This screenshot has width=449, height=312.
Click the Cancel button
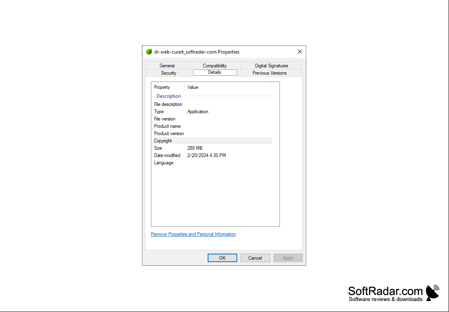(255, 258)
